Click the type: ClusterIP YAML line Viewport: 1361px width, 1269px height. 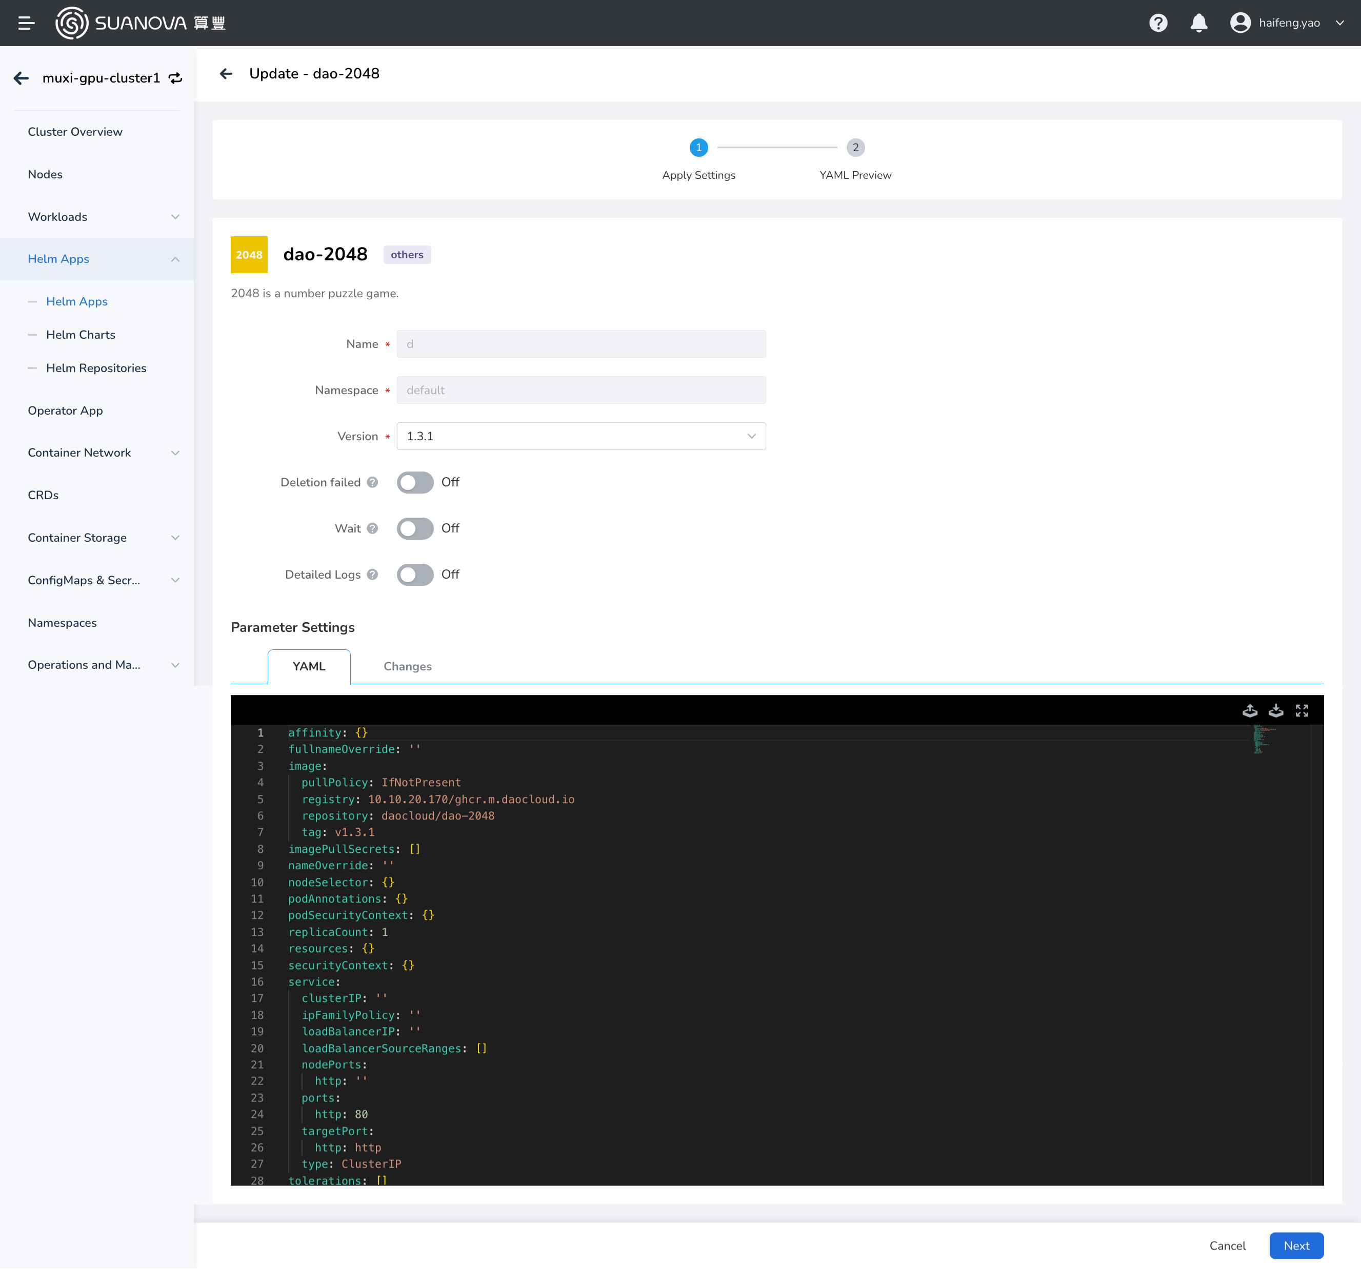click(351, 1163)
